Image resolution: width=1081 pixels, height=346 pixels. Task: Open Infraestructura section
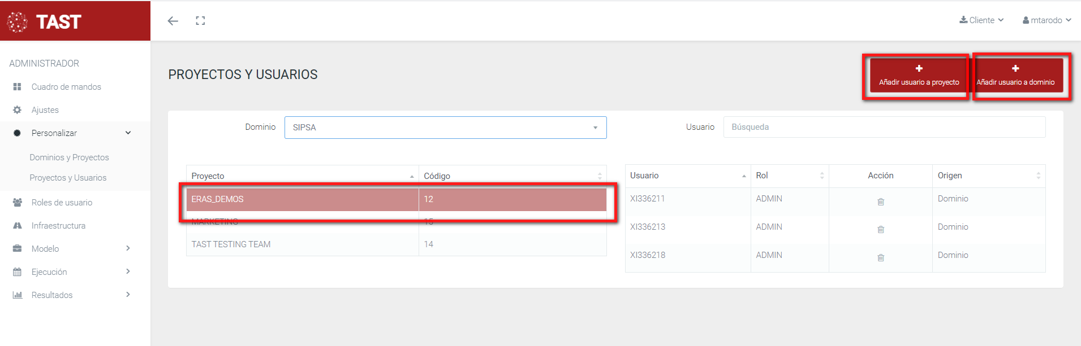click(x=58, y=226)
